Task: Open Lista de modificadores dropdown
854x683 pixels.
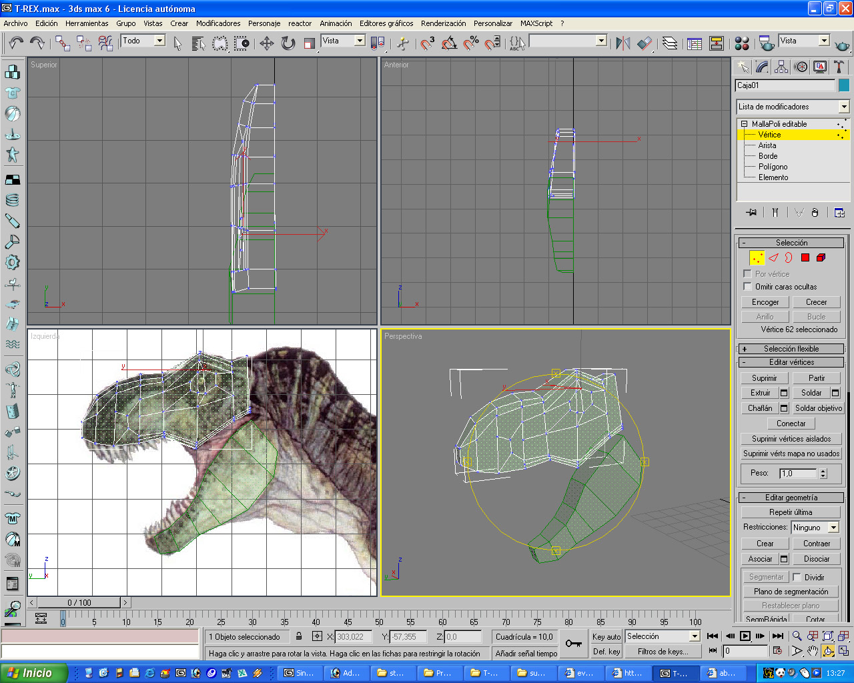Action: tap(843, 107)
